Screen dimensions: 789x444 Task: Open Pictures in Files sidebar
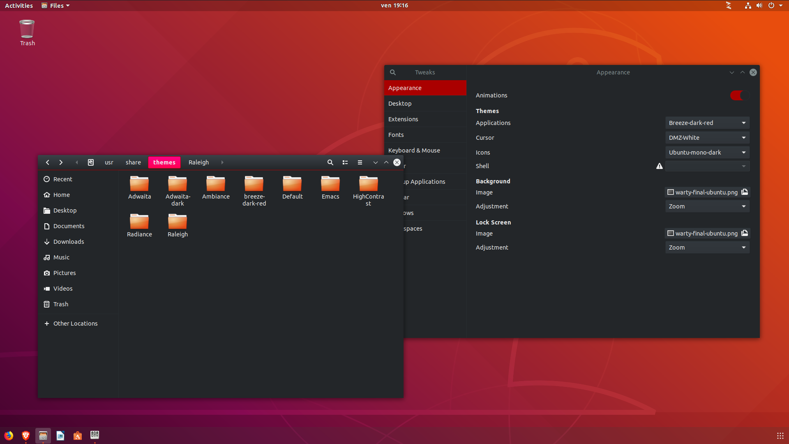pyautogui.click(x=78, y=273)
